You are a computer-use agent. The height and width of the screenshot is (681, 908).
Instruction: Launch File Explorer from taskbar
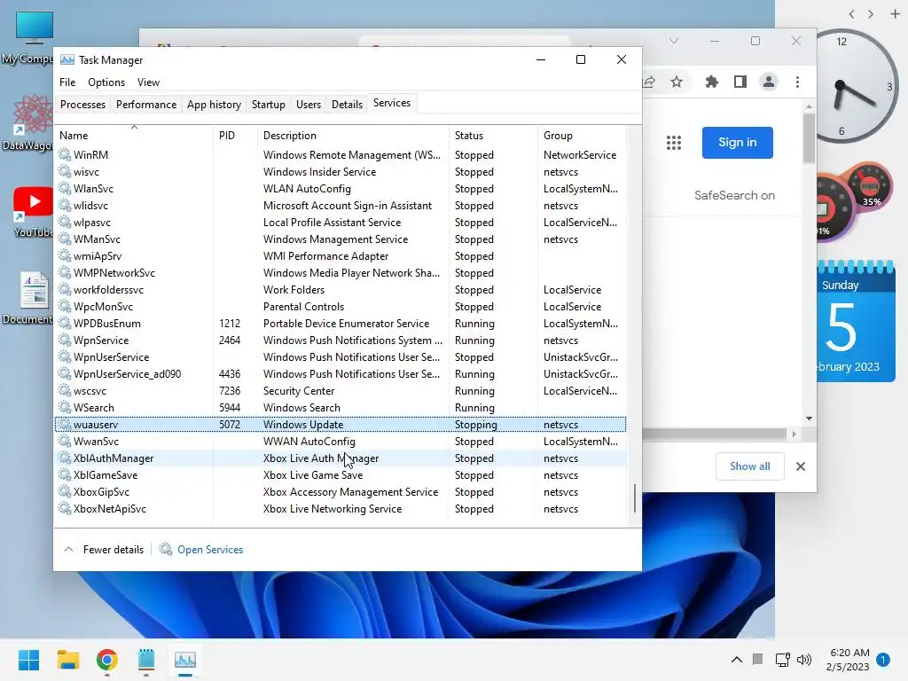67,660
